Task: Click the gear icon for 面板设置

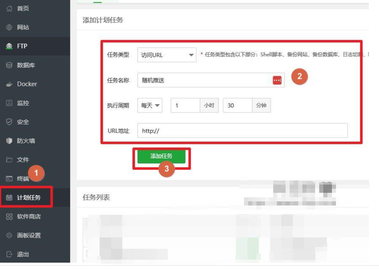Action: (x=9, y=235)
